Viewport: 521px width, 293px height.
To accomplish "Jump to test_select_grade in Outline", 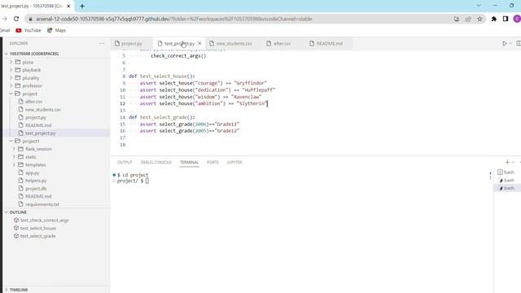I will pyautogui.click(x=37, y=236).
